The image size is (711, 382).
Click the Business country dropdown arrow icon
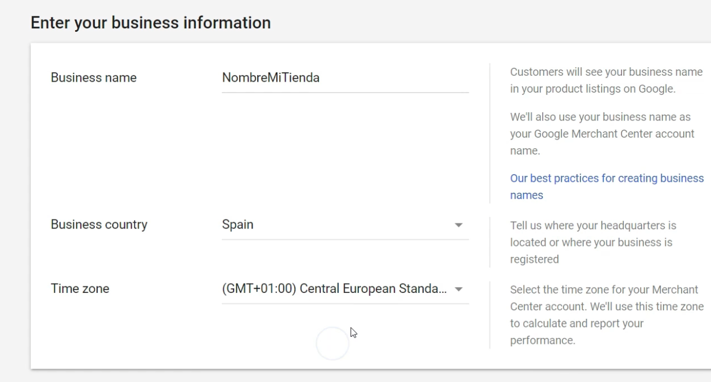pyautogui.click(x=458, y=225)
